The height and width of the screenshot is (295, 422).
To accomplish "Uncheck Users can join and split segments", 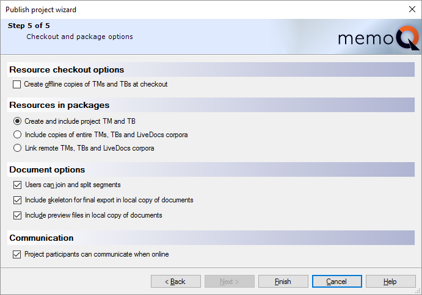I will tap(17, 185).
